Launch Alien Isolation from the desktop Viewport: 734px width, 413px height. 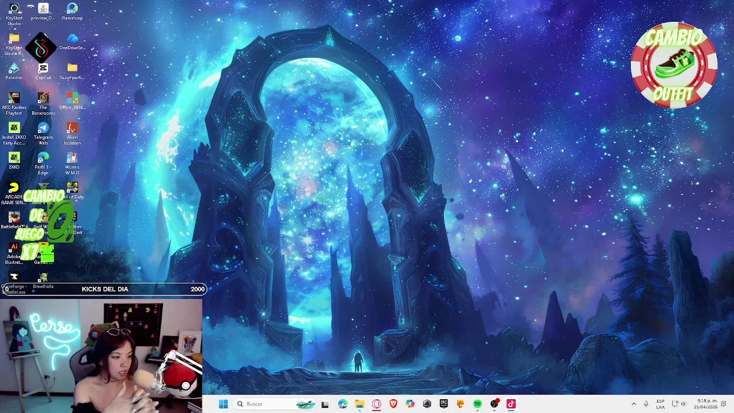click(72, 134)
